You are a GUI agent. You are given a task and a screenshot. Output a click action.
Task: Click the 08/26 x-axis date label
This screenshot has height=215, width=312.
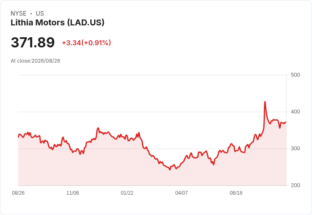tap(18, 193)
